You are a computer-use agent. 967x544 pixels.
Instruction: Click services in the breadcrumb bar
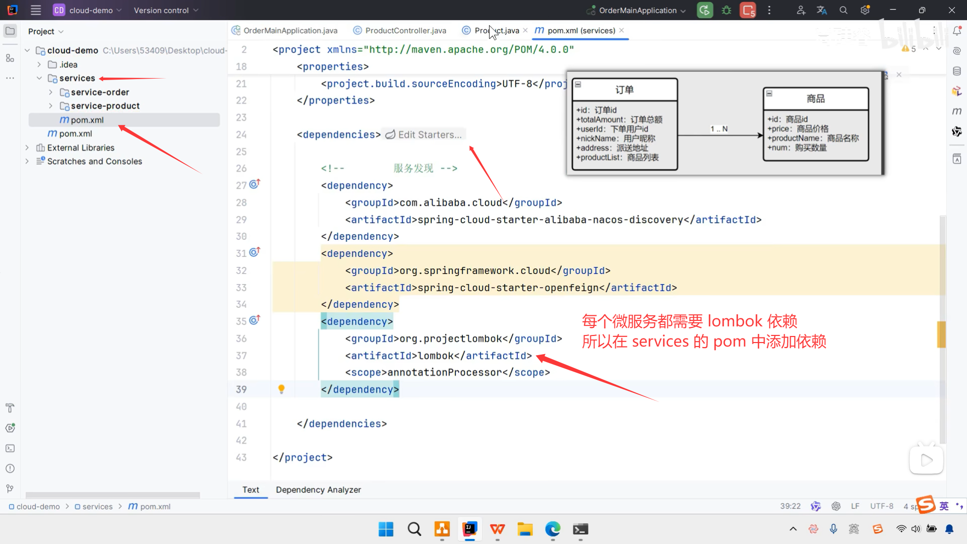click(x=97, y=506)
